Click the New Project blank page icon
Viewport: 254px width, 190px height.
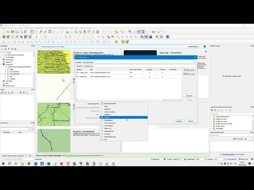(x=4, y=32)
